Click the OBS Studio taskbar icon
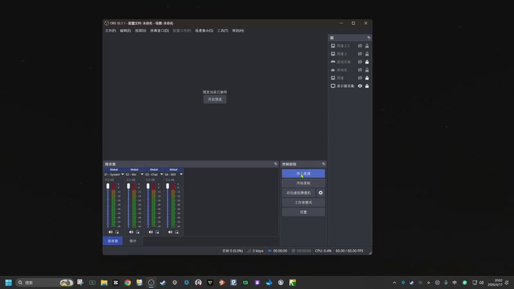This screenshot has width=514, height=289. coord(151,283)
